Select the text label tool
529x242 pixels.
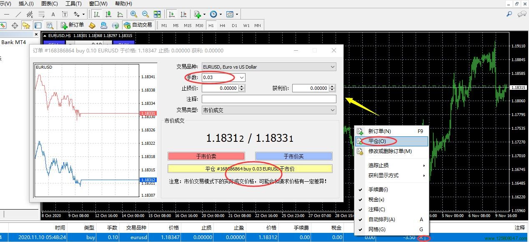[65, 14]
